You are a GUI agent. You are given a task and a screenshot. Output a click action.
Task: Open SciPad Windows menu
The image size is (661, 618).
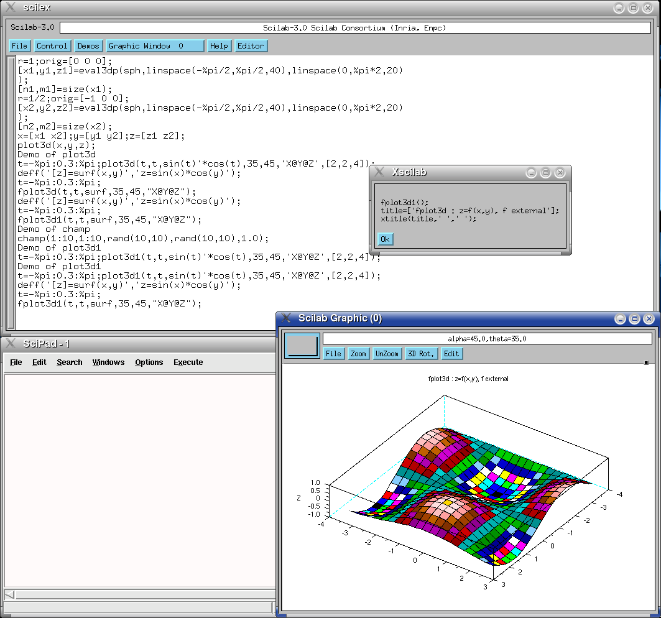click(108, 362)
